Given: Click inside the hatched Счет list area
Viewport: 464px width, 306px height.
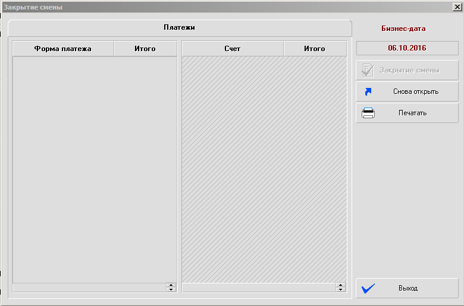Looking at the screenshot, I should (264, 166).
